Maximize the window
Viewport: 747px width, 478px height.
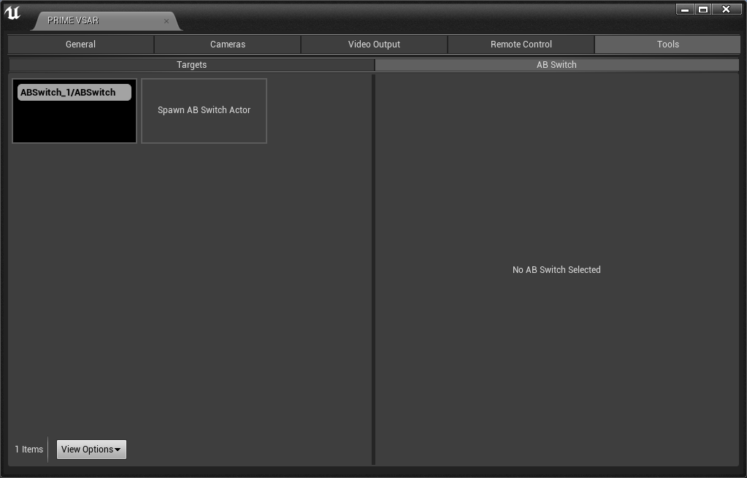click(703, 9)
